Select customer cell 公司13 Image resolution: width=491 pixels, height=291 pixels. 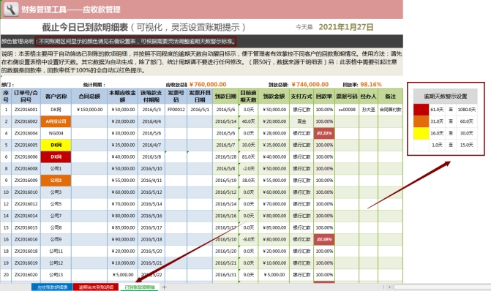pos(56,275)
